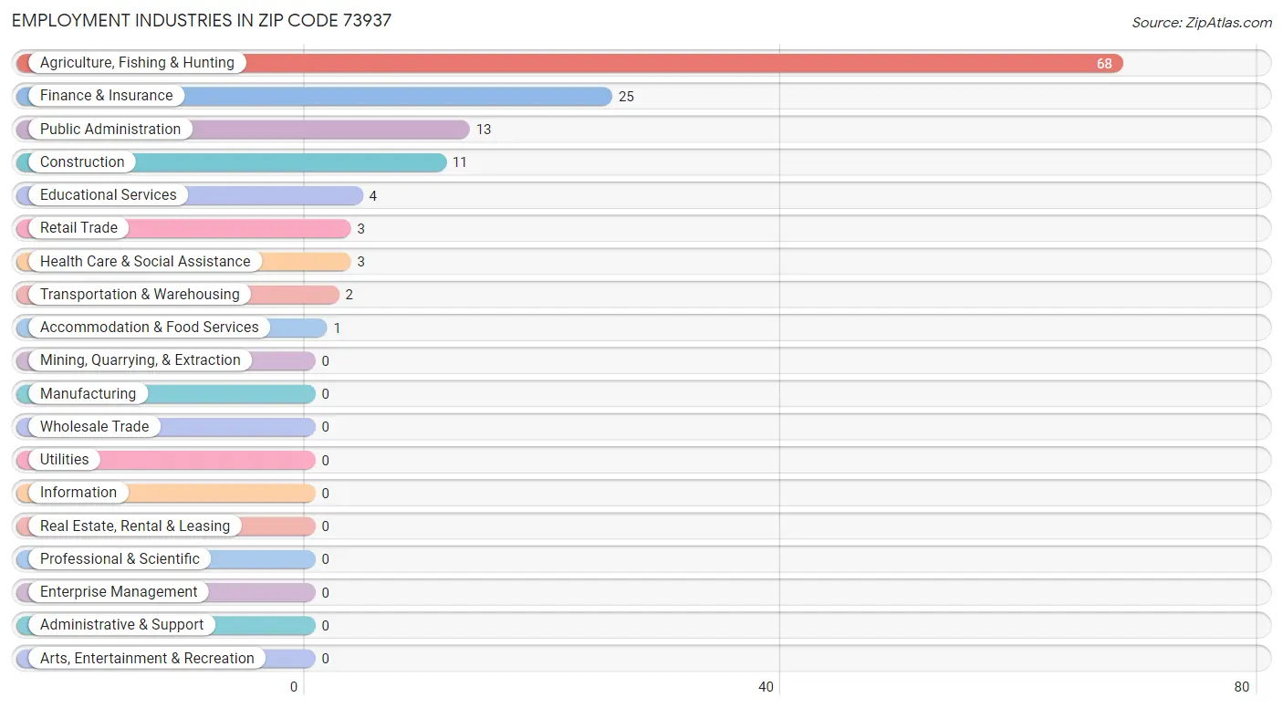The image size is (1283, 708).
Task: Click the 'Utilities' label
Action: [65, 460]
